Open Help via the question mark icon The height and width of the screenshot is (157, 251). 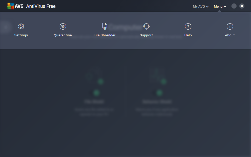[188, 26]
